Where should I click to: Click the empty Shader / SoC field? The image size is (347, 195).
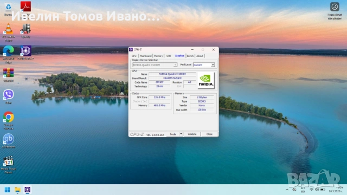point(159,101)
